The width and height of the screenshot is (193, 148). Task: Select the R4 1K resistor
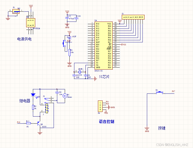point(33,107)
